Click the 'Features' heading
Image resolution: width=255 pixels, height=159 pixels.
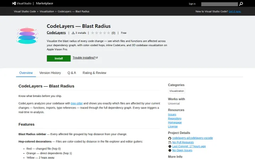pos(27,124)
